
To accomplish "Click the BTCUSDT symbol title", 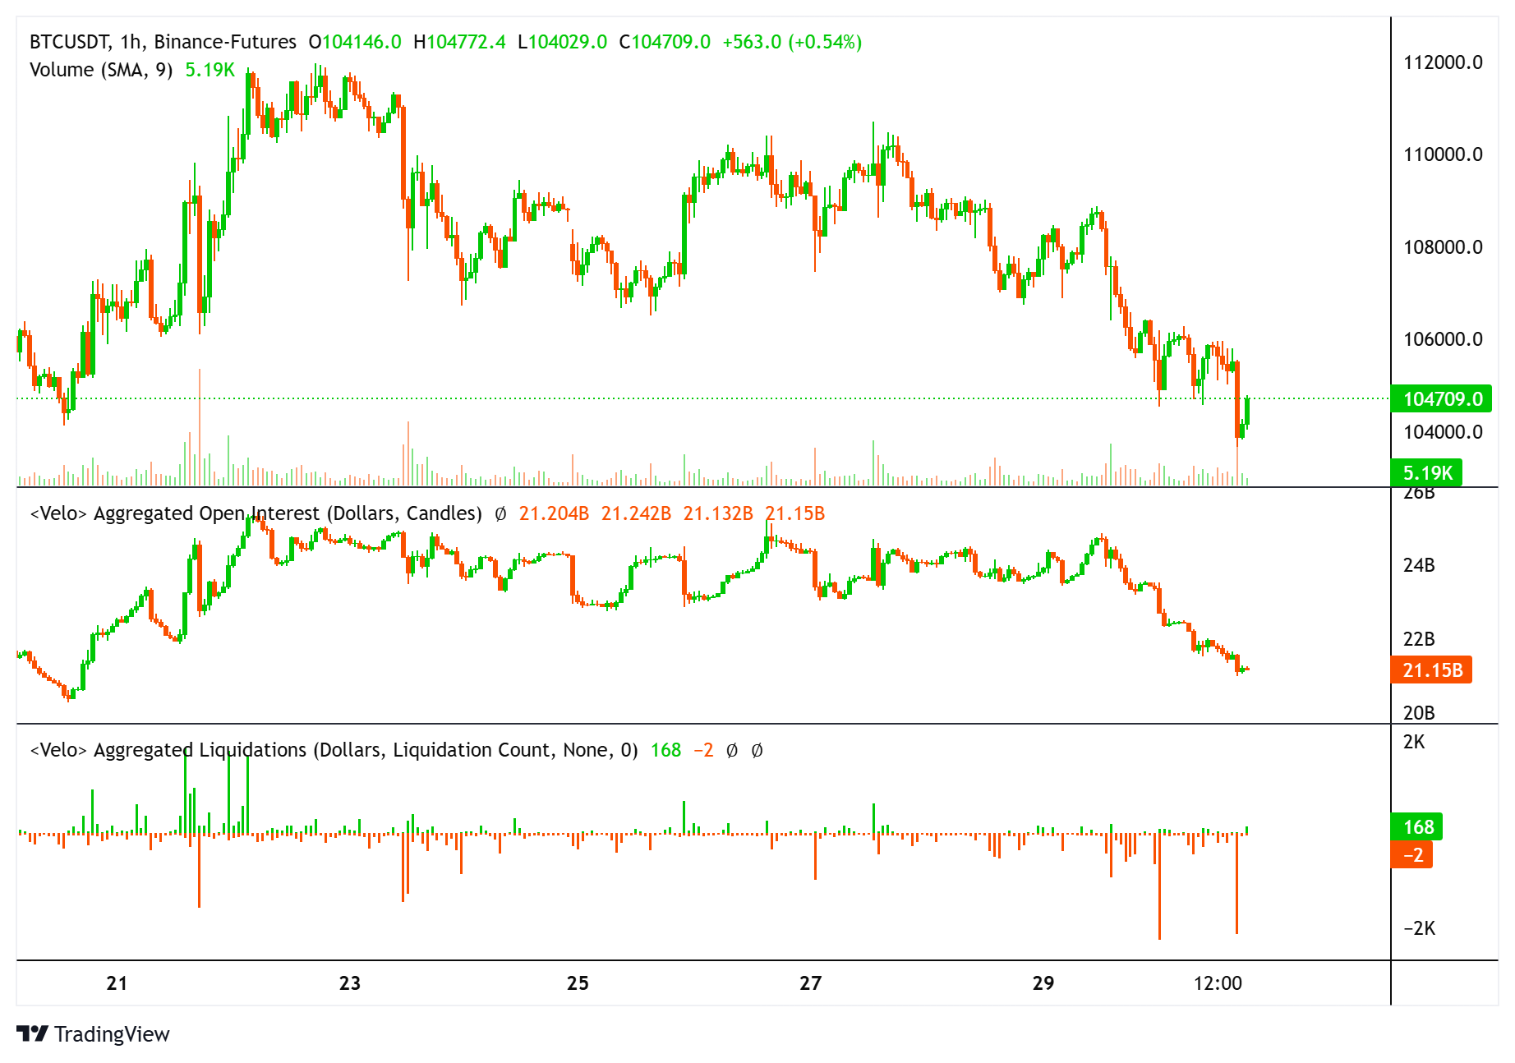I will click(x=70, y=42).
